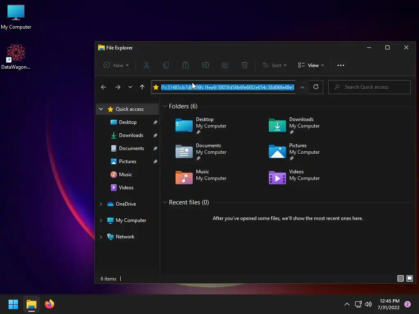
Task: Go forward with the right arrow
Action: pyautogui.click(x=117, y=87)
